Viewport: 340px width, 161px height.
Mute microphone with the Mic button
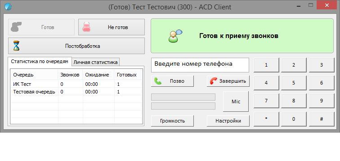pyautogui.click(x=236, y=102)
